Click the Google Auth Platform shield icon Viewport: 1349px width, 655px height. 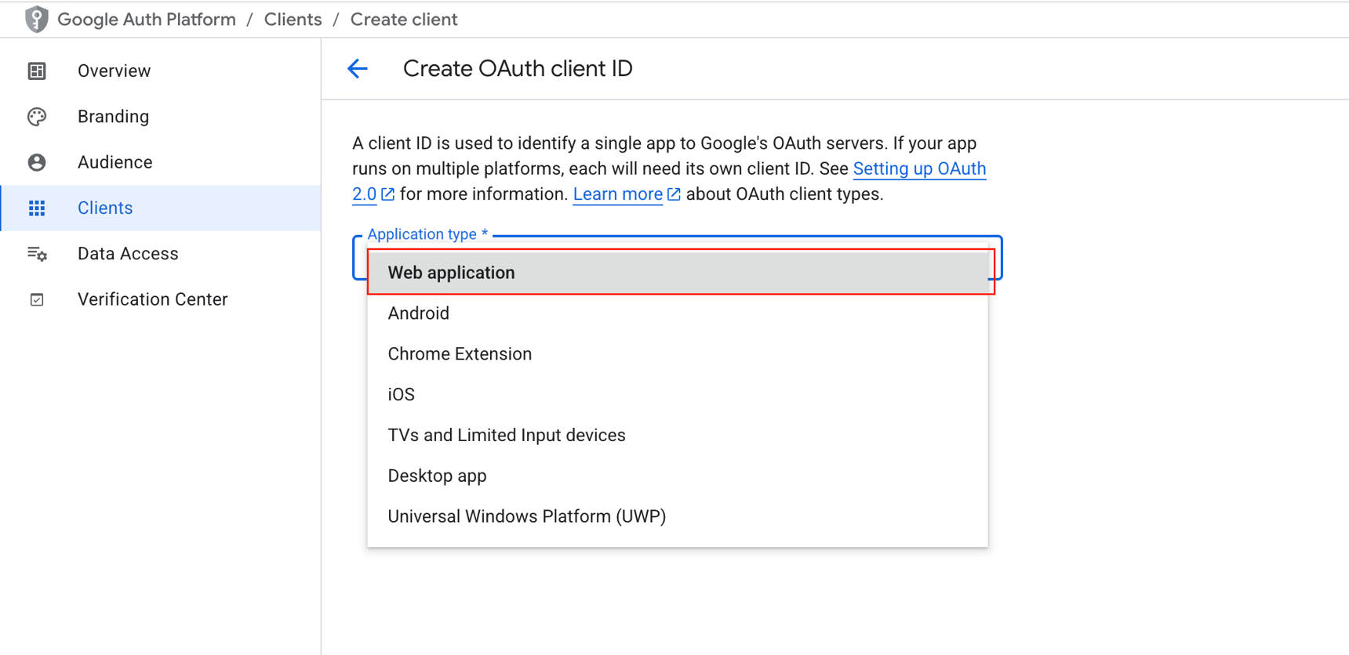(x=36, y=20)
